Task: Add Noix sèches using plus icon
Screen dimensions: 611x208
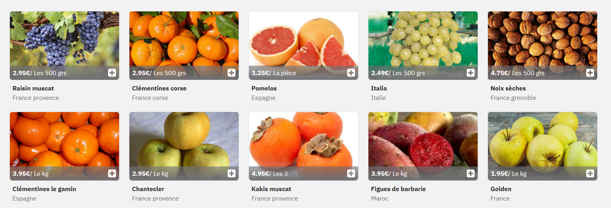Action: pos(590,73)
